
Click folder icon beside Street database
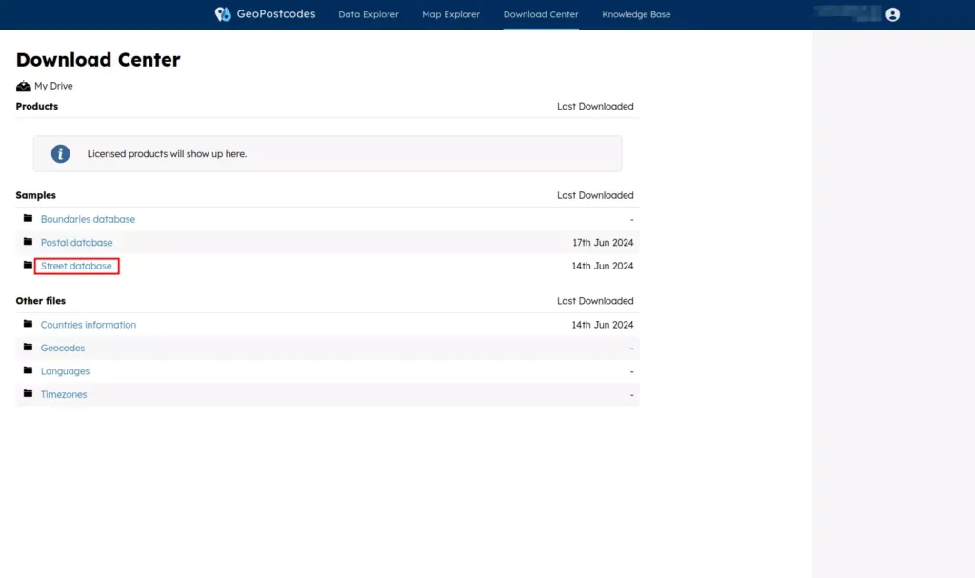[28, 265]
